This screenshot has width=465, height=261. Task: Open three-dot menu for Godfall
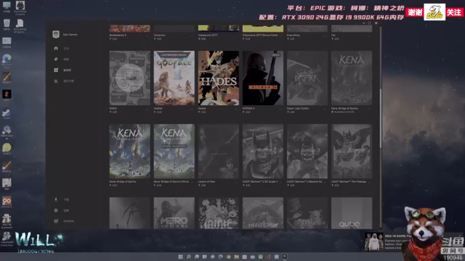(x=192, y=108)
